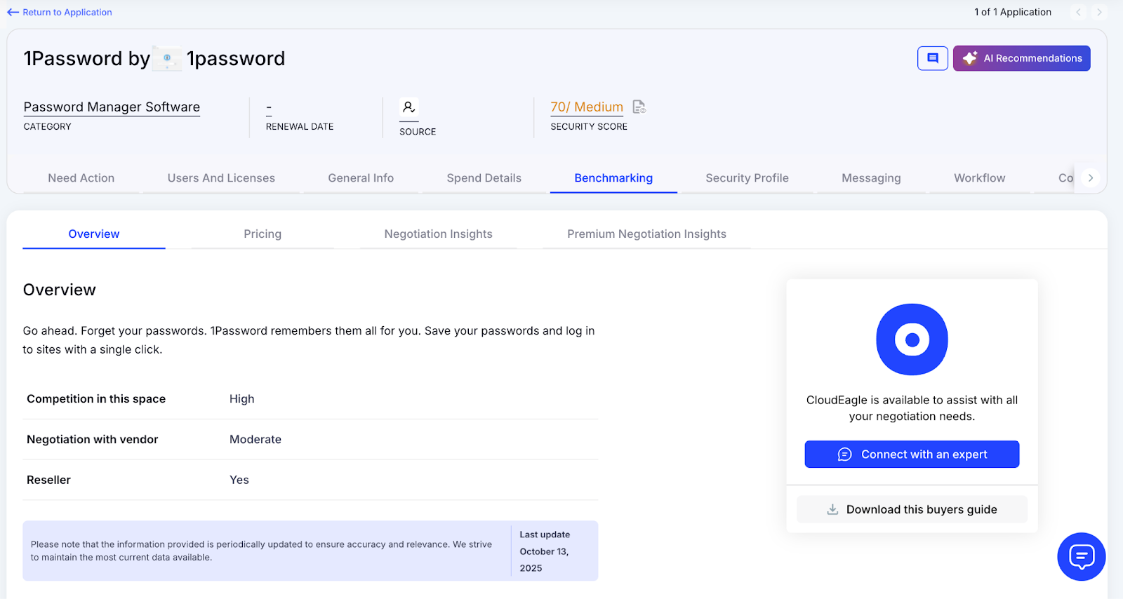Click the Overview section heading

coord(60,290)
